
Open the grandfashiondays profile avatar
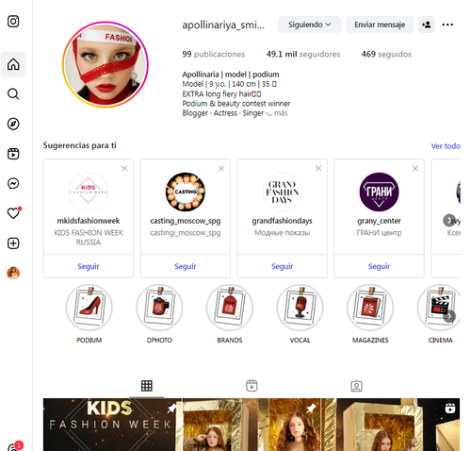(x=282, y=192)
